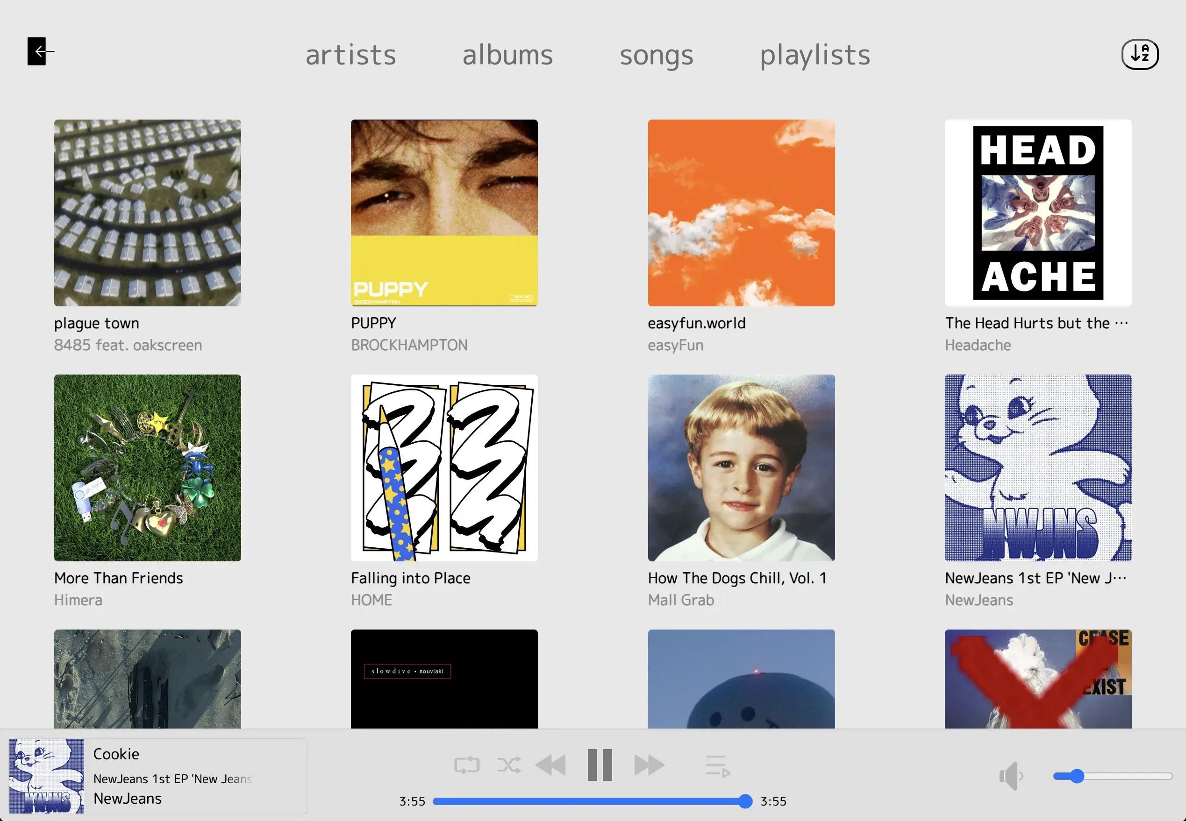The width and height of the screenshot is (1186, 821).
Task: Switch to the albums tab
Action: (x=507, y=55)
